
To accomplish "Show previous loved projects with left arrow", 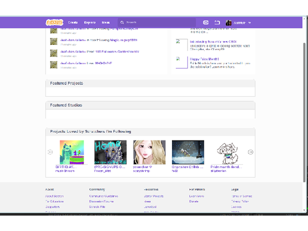I will pos(50,152).
